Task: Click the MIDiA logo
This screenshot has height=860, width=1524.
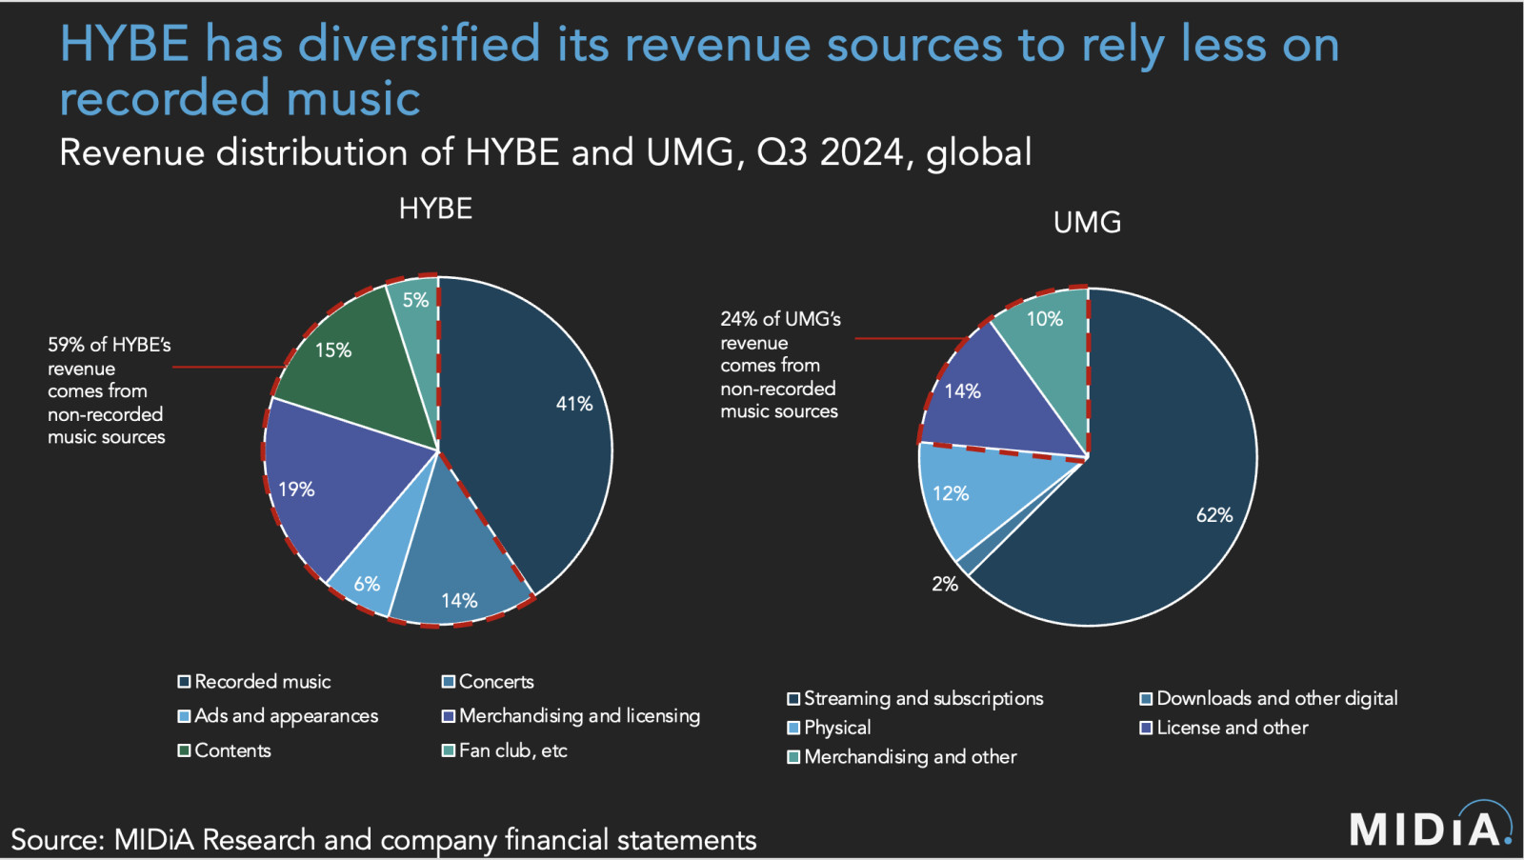Action: tap(1431, 825)
